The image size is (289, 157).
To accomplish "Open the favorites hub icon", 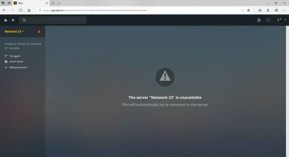I will pos(260,10).
